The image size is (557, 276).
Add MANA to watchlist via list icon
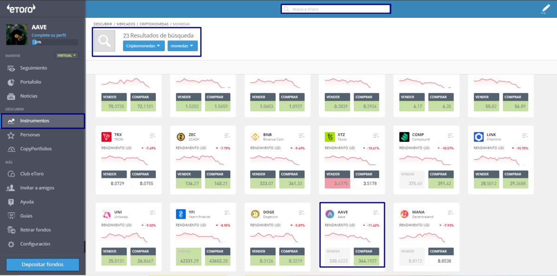click(450, 213)
